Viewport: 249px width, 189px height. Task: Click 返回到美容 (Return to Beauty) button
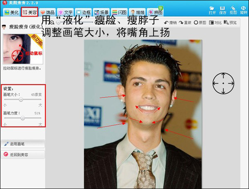(x=22, y=154)
